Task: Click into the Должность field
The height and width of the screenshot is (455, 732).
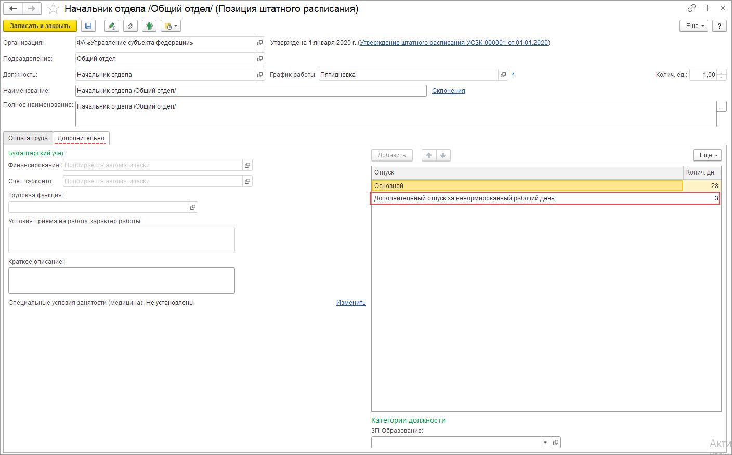Action: tap(165, 75)
